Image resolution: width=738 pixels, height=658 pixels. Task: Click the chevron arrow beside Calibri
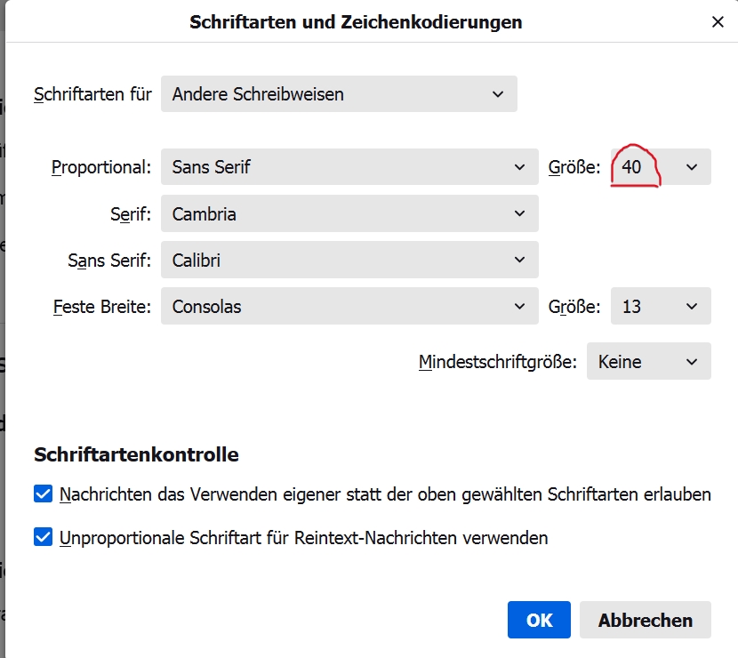(520, 261)
